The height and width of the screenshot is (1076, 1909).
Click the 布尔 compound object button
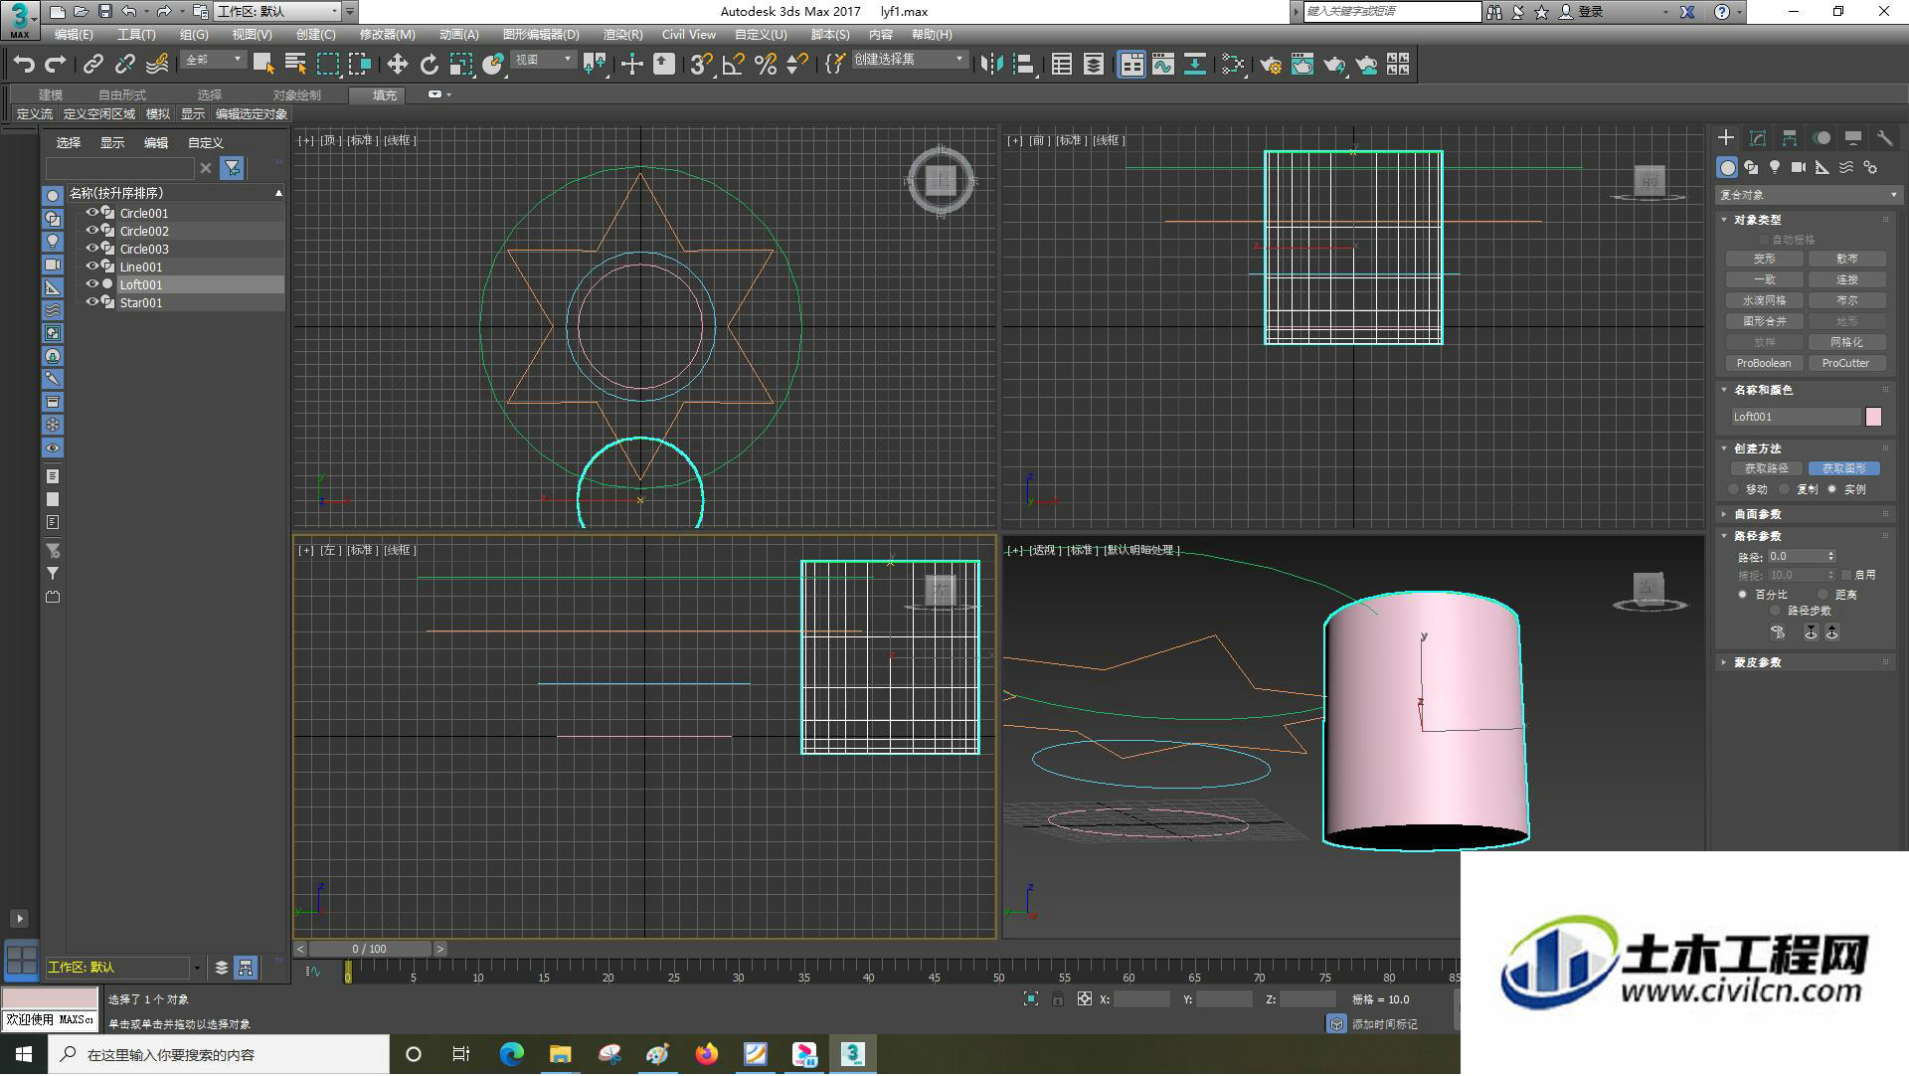pos(1846,300)
